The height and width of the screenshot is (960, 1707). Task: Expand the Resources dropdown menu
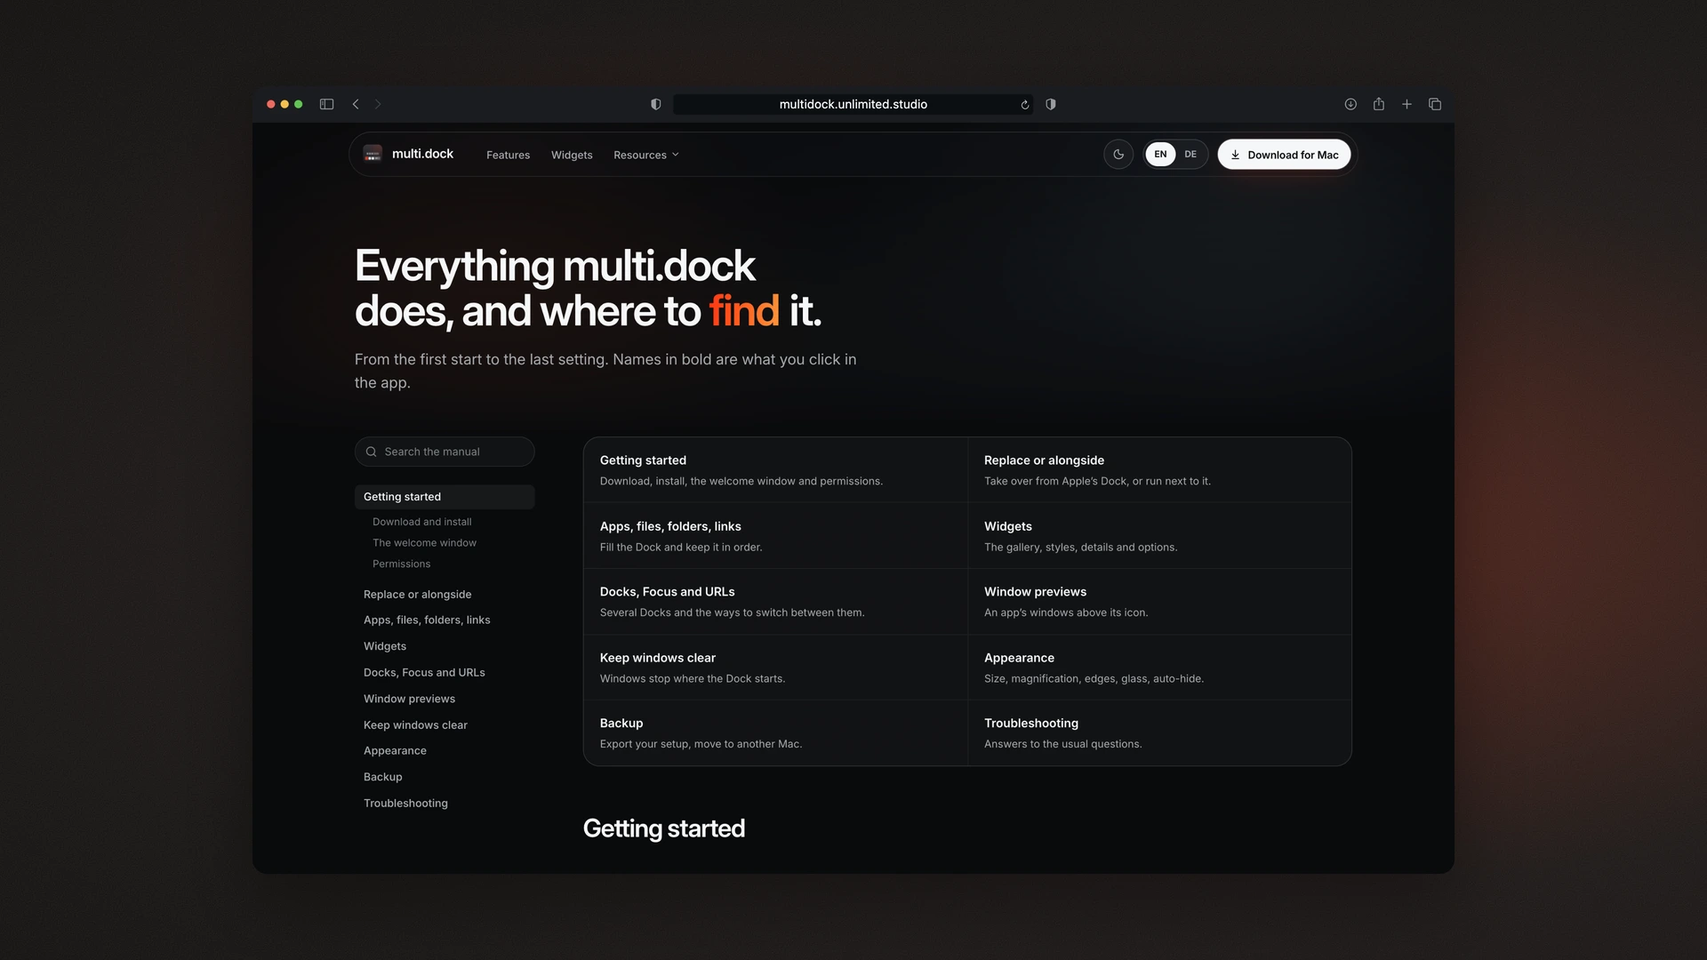tap(646, 155)
